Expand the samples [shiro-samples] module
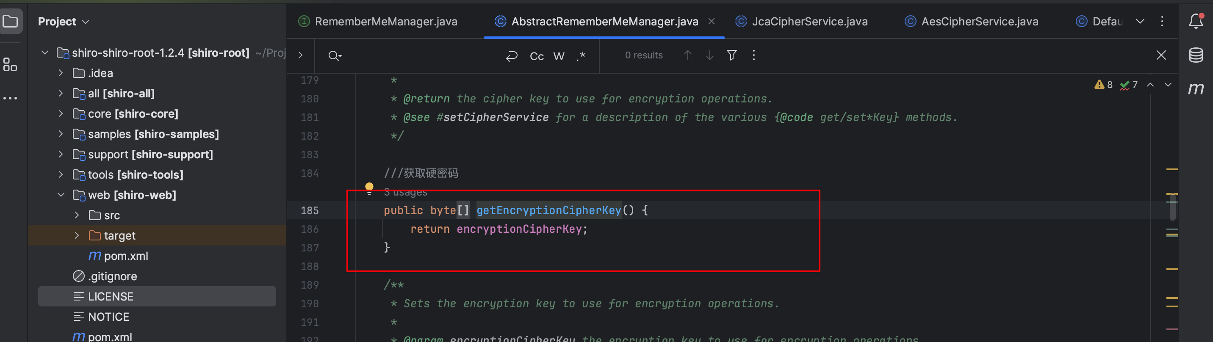 click(x=60, y=134)
